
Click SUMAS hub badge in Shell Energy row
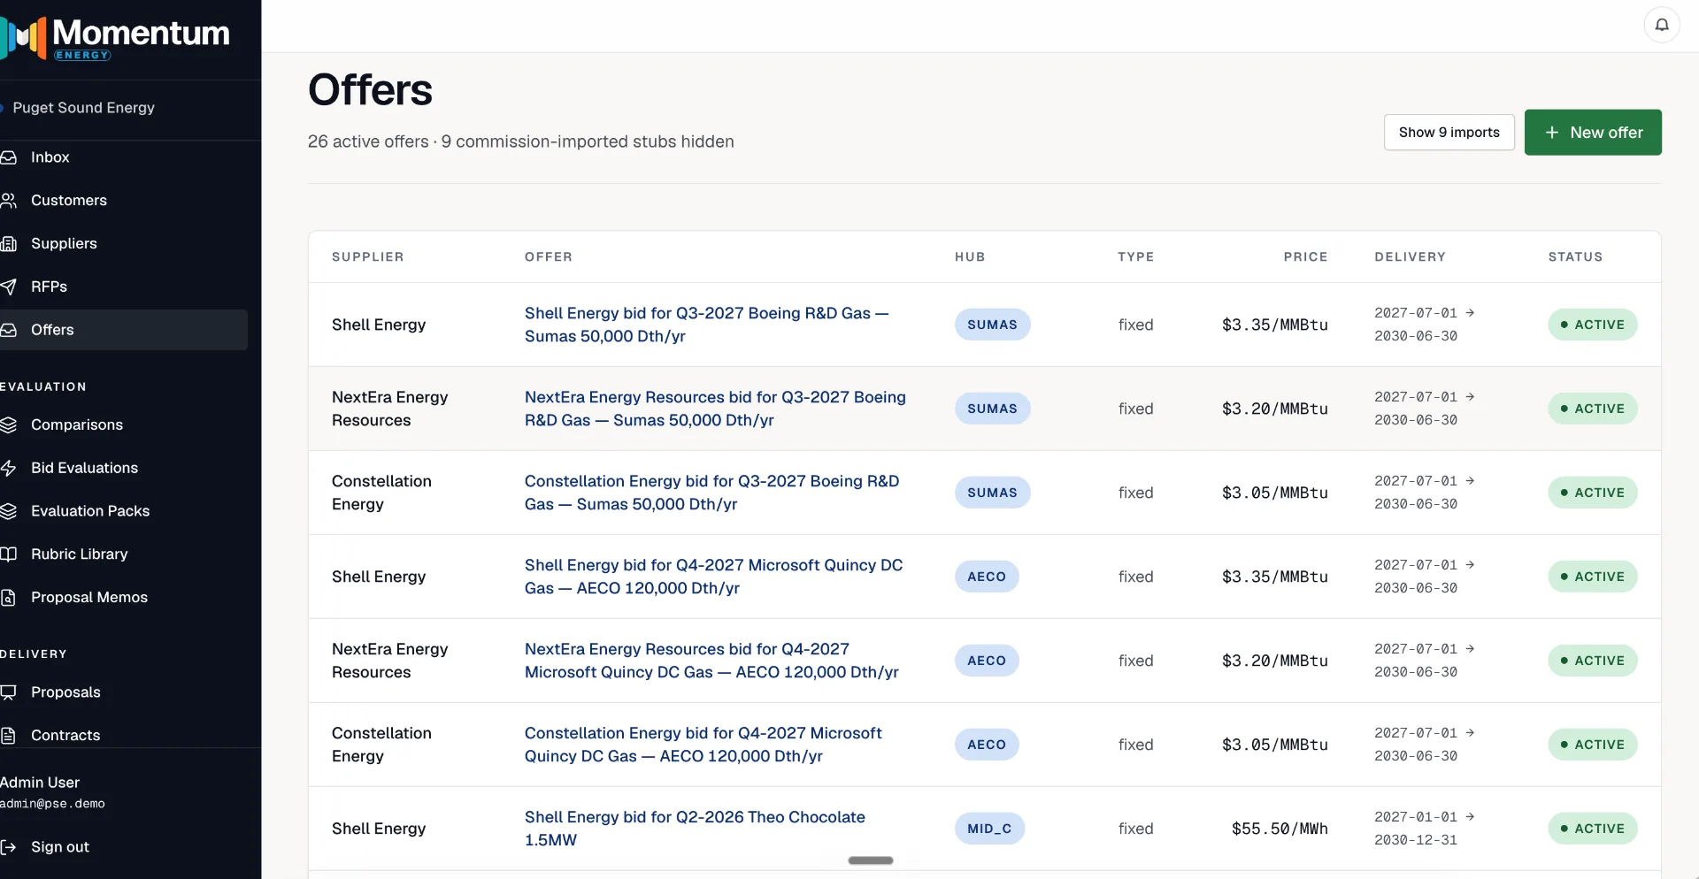(992, 325)
